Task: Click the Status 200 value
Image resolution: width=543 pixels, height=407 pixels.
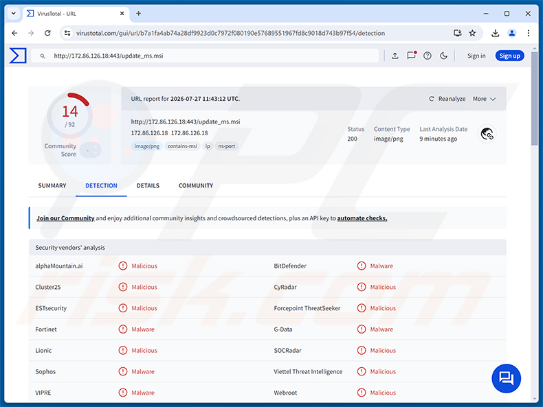Action: click(x=352, y=139)
